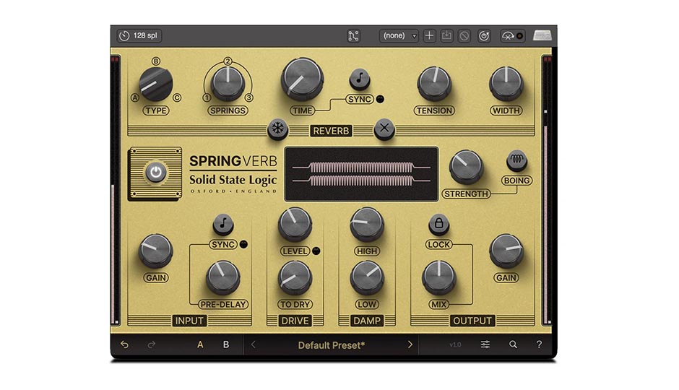Click the snowflake freeze reverb button

click(277, 129)
